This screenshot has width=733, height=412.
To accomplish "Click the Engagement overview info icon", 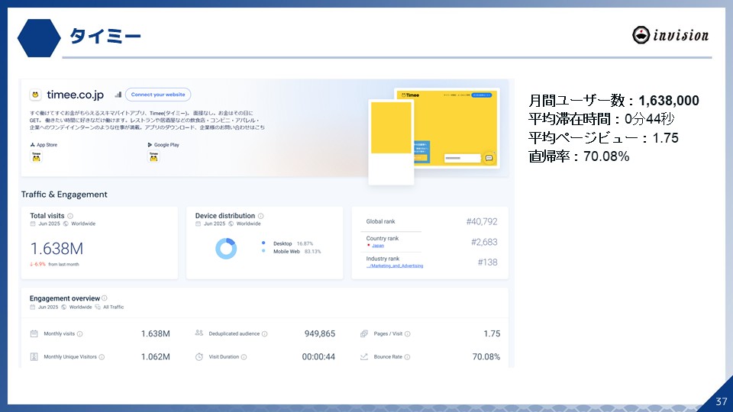I will coord(105,298).
